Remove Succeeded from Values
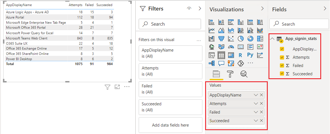Screen dimensions: 330x134 [x=261, y=120]
